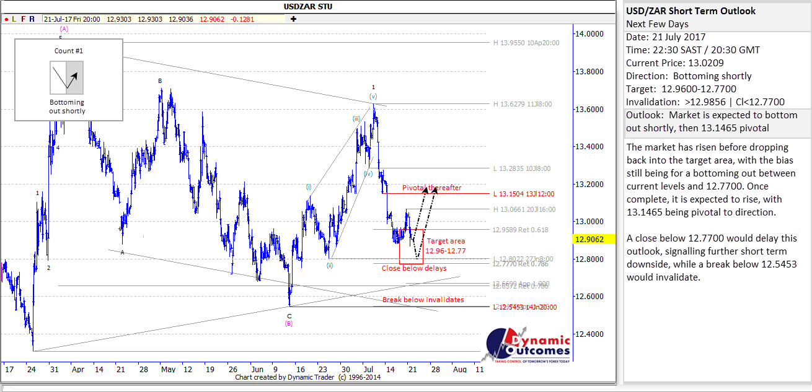This screenshot has width=812, height=392.
Task: Click the 'F' toolbar letter icon
Action: pyautogui.click(x=23, y=19)
